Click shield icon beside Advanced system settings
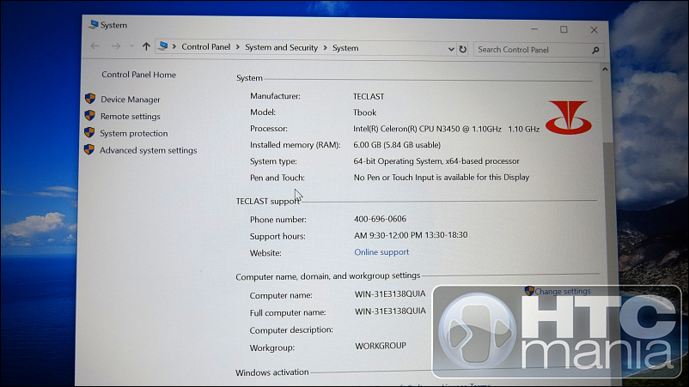Image resolution: width=689 pixels, height=387 pixels. point(88,149)
